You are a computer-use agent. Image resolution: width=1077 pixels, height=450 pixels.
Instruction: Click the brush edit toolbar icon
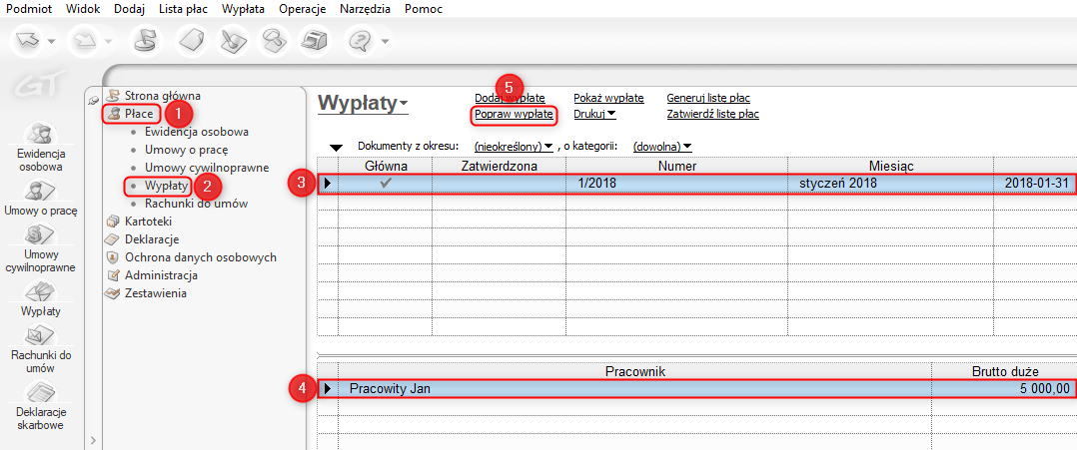click(236, 41)
